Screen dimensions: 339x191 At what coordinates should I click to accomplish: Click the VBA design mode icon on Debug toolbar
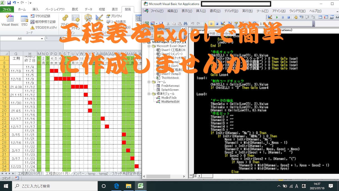pyautogui.click(x=270, y=17)
